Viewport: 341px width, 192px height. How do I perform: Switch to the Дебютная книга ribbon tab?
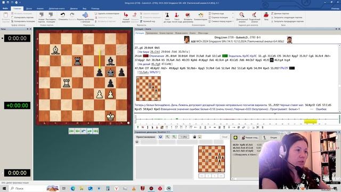click(56, 9)
